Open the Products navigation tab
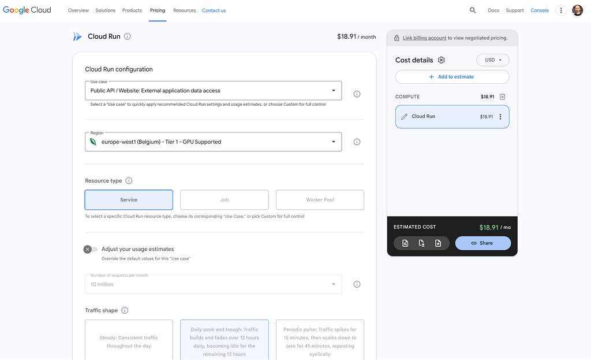The image size is (591, 360). [x=132, y=10]
